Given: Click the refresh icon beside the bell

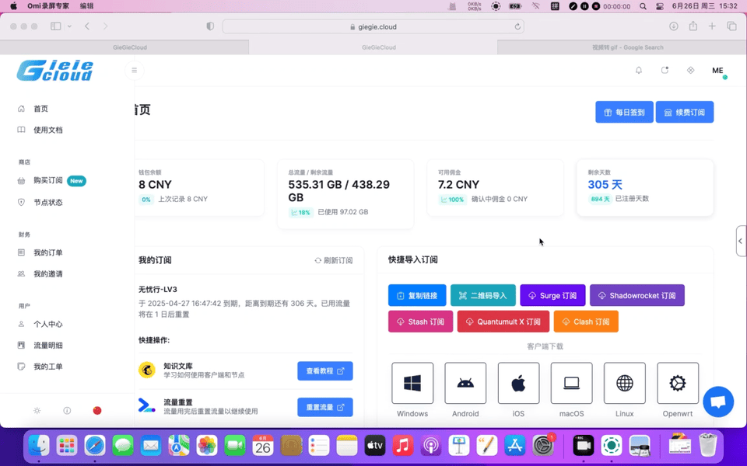Looking at the screenshot, I should click(x=665, y=71).
